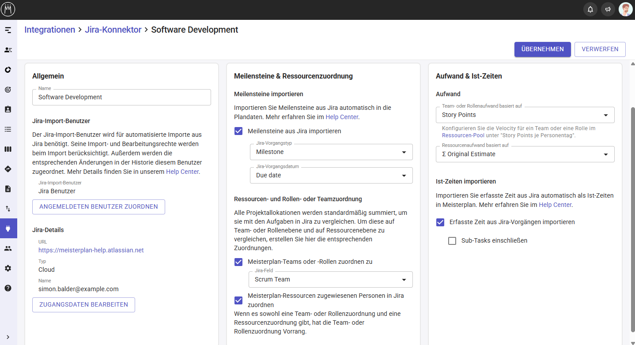
Task: Click the page vertical scrollbar
Action: pos(632,219)
